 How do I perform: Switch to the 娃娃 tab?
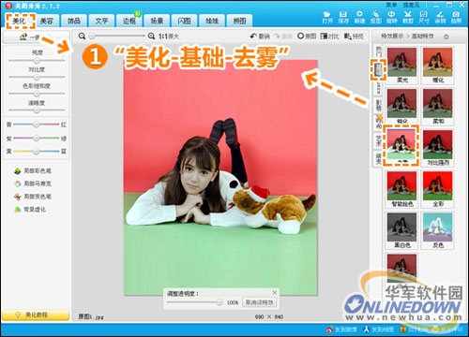[212, 21]
